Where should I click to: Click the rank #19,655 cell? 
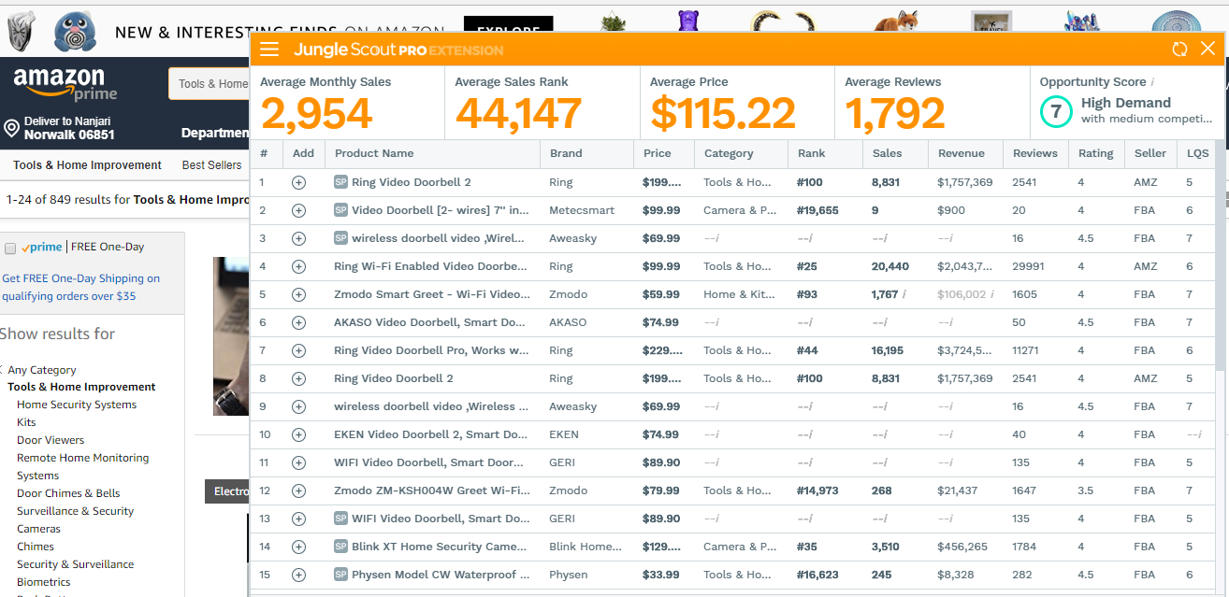tap(817, 210)
